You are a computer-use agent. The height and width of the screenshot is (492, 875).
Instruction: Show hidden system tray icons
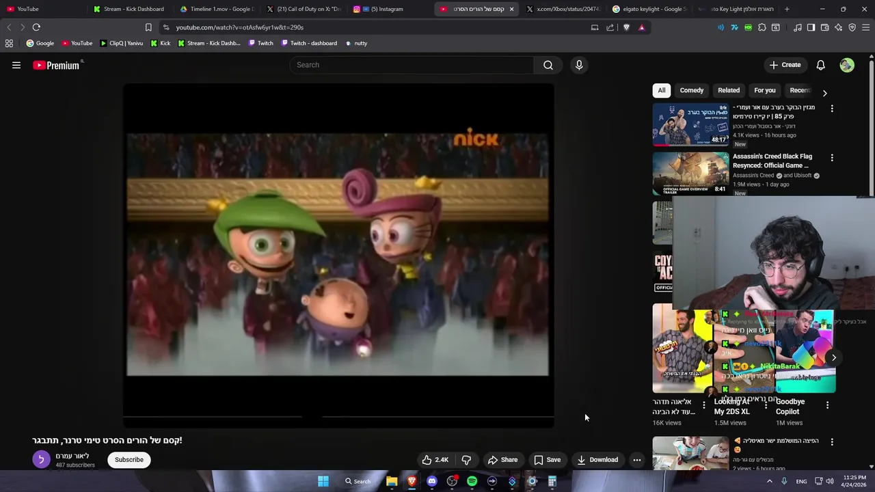769,481
